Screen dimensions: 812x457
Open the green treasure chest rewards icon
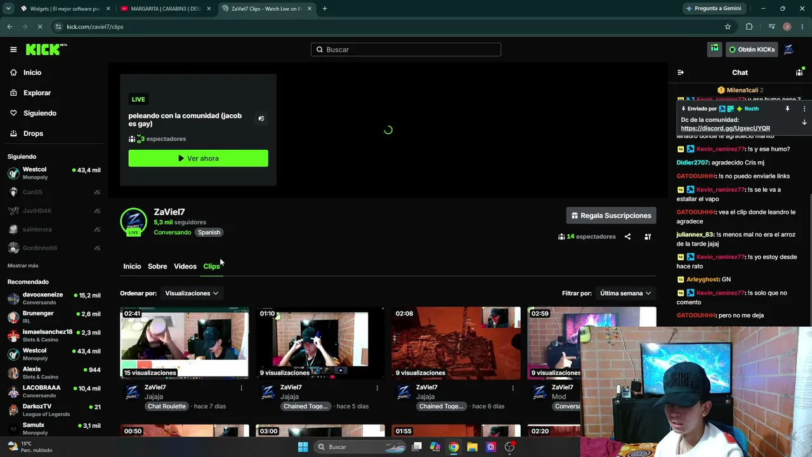tap(715, 49)
